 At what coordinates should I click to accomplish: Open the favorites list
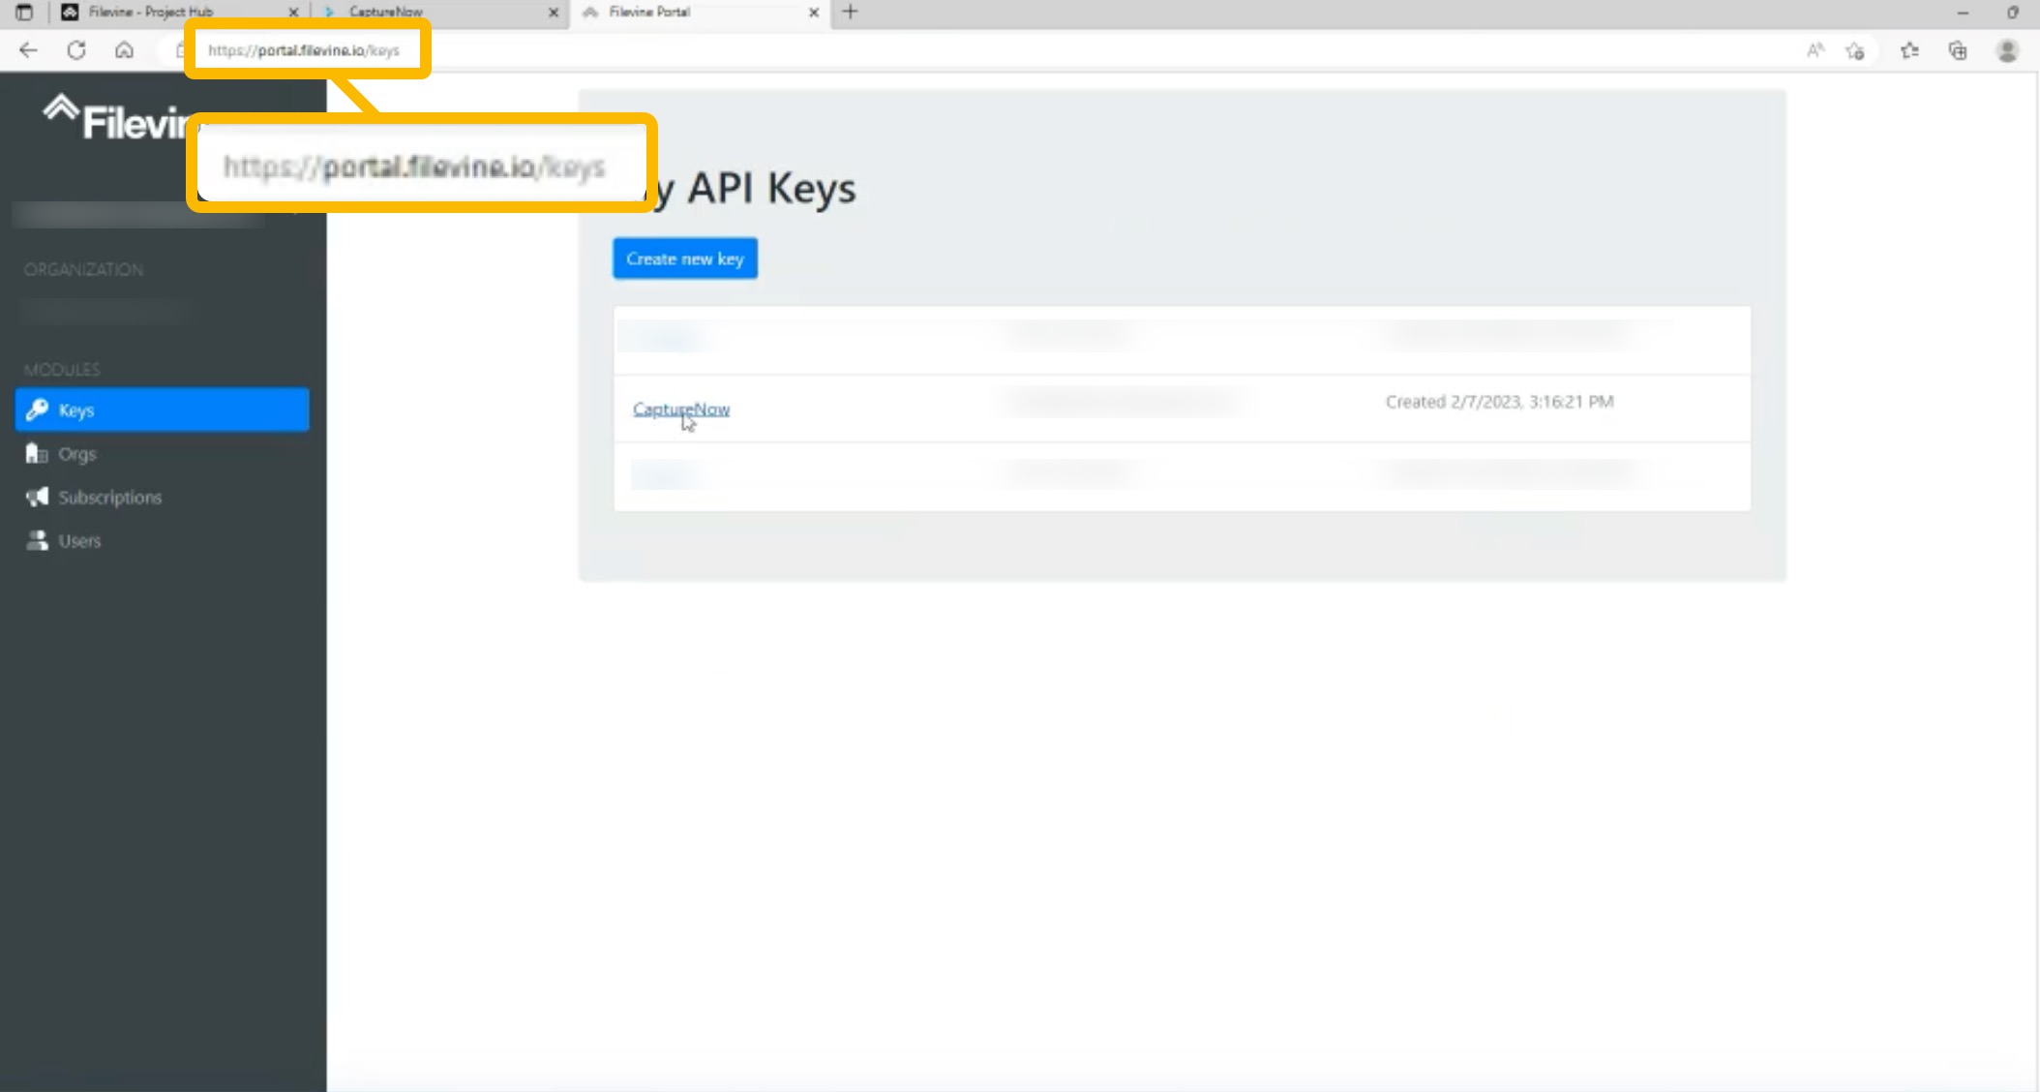tap(1909, 50)
